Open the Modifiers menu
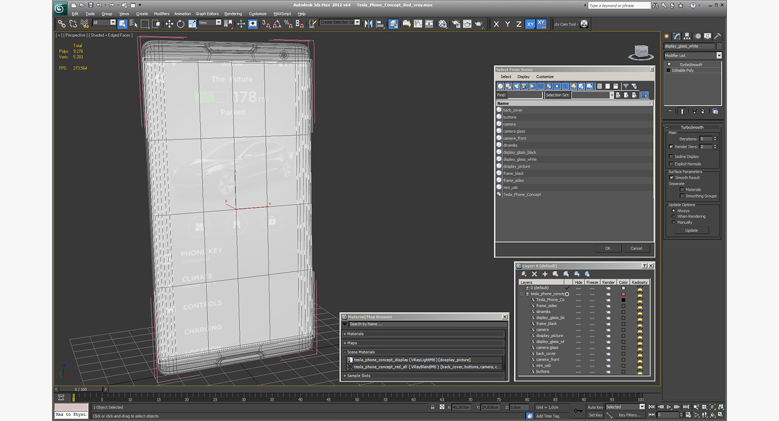Viewport: 779px width, 421px height. [x=162, y=14]
